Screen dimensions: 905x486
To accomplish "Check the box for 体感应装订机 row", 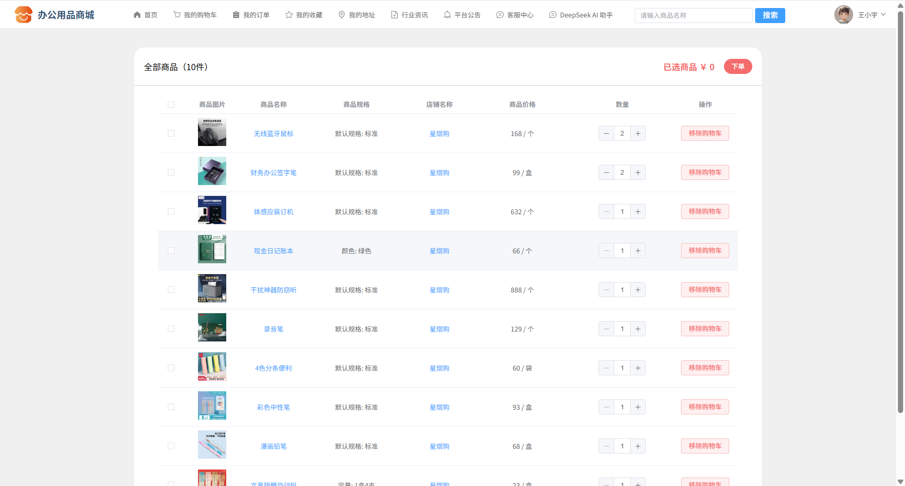I will tap(171, 211).
